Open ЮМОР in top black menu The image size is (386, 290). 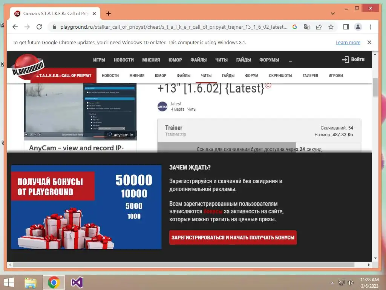tap(175, 60)
